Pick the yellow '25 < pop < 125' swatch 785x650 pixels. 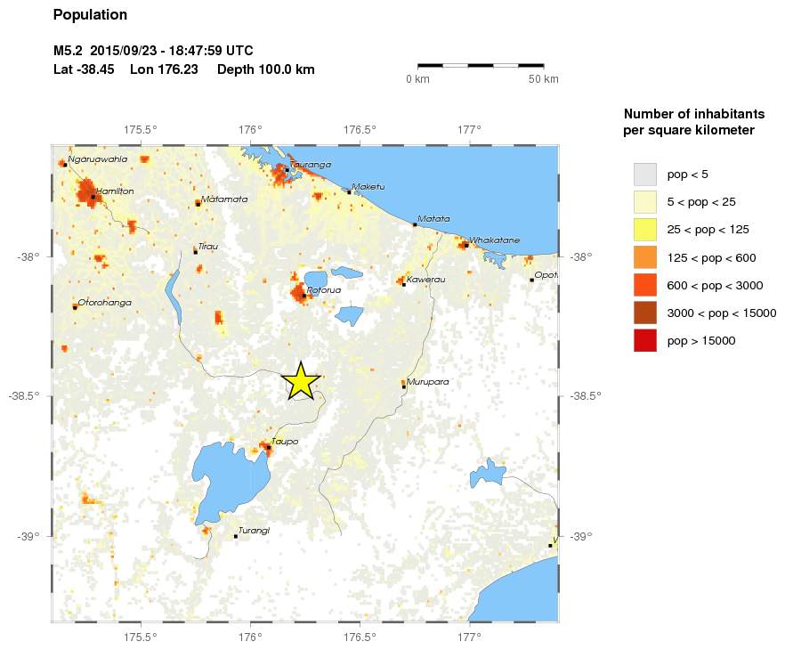tap(644, 230)
